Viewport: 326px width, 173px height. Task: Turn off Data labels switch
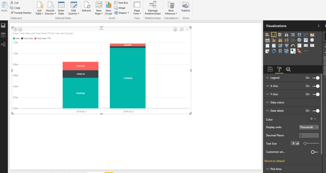316,111
